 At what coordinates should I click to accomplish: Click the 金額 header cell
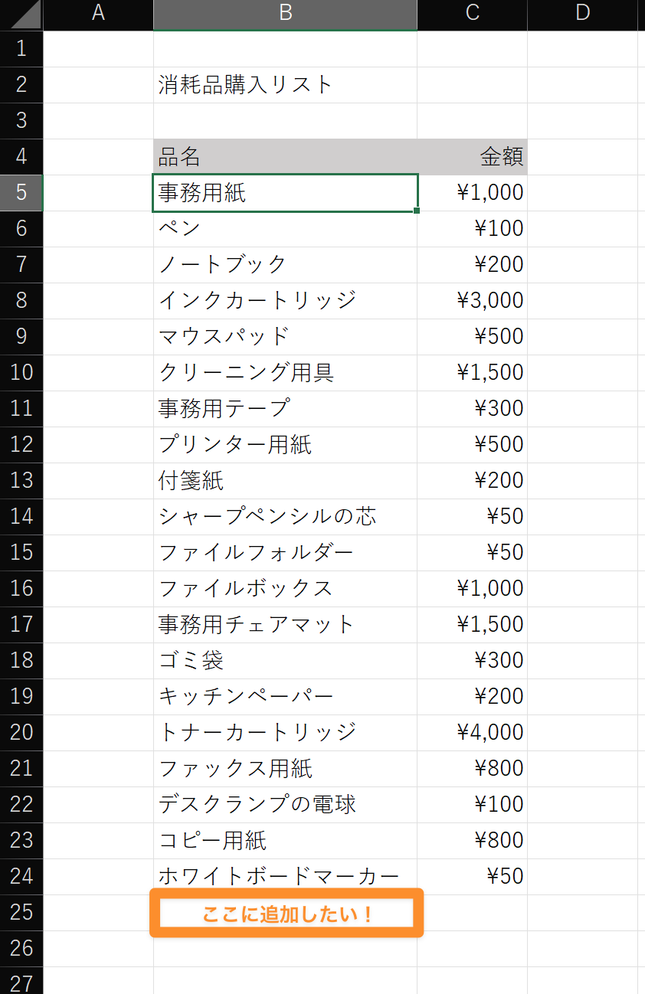(472, 157)
